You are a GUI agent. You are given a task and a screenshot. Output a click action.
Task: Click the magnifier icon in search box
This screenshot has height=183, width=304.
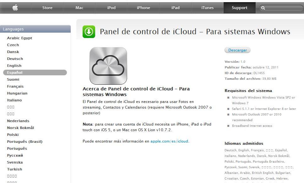click(263, 8)
